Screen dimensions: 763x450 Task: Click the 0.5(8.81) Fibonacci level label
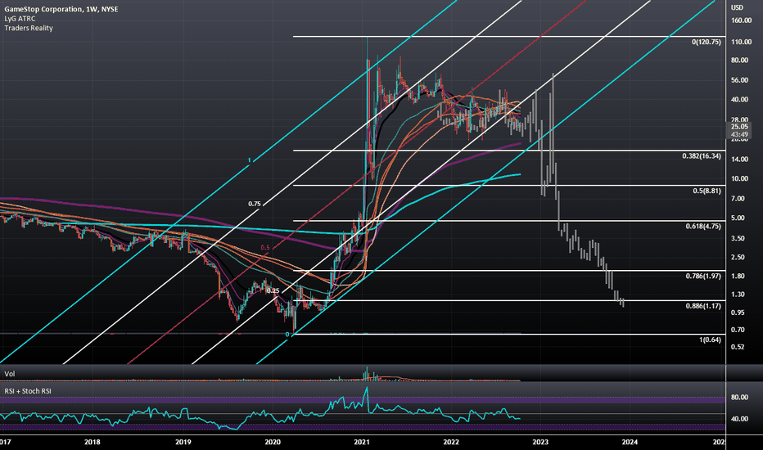[x=707, y=191]
